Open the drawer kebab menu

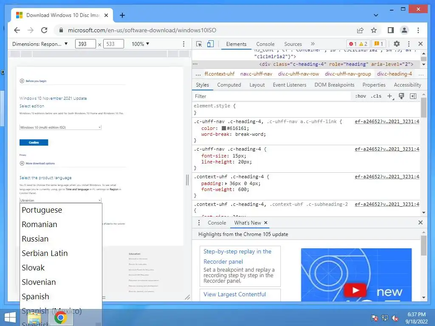point(199,222)
